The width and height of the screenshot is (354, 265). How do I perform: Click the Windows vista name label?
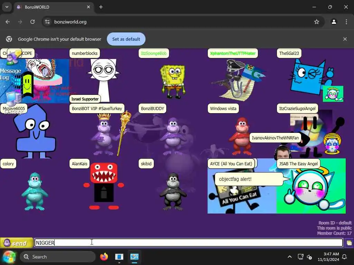click(x=223, y=108)
